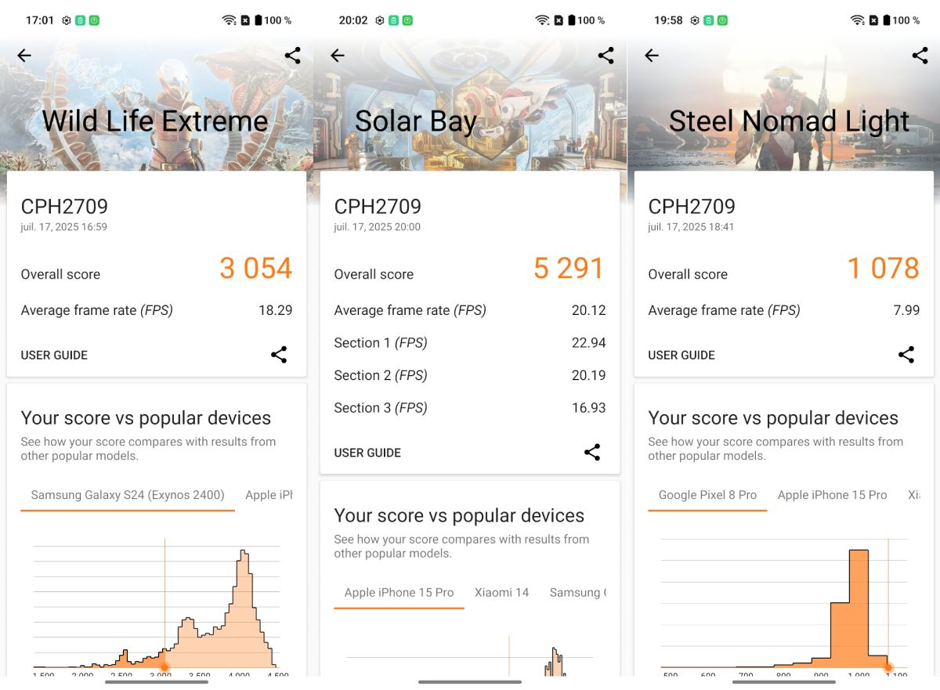Go back from Wild Life Extreme screen

point(24,56)
